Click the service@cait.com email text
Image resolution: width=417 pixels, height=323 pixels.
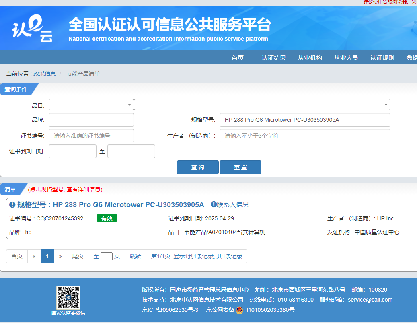point(370,300)
